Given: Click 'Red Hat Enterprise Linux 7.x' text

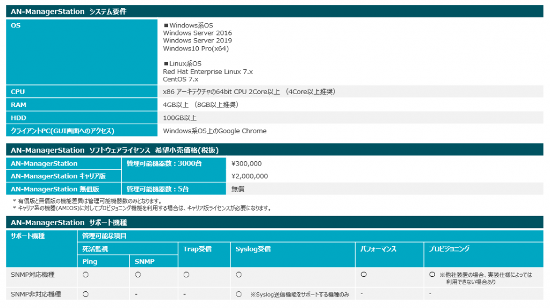Looking at the screenshot, I should 208,71.
